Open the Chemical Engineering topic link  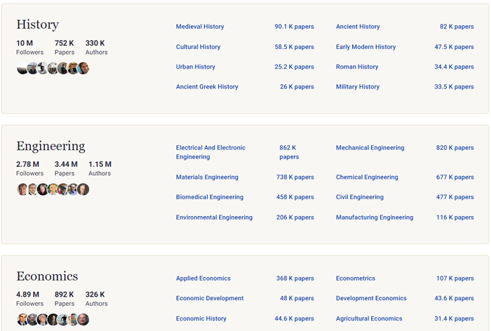[367, 177]
